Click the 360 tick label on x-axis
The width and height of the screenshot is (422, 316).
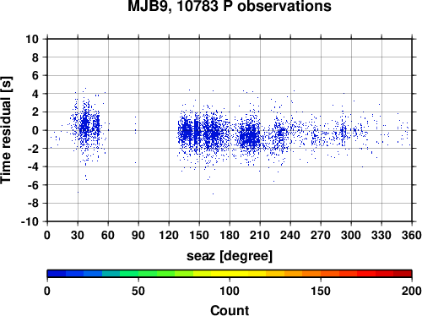tap(412, 235)
